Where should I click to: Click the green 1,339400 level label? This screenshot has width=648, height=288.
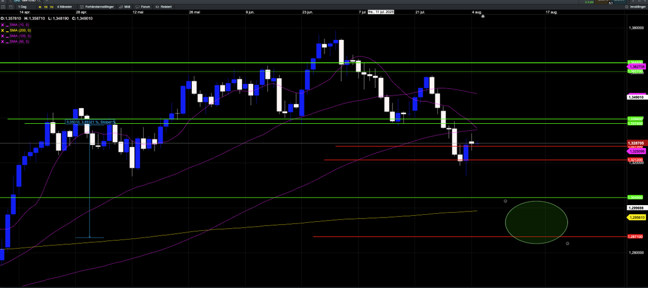tap(636, 118)
